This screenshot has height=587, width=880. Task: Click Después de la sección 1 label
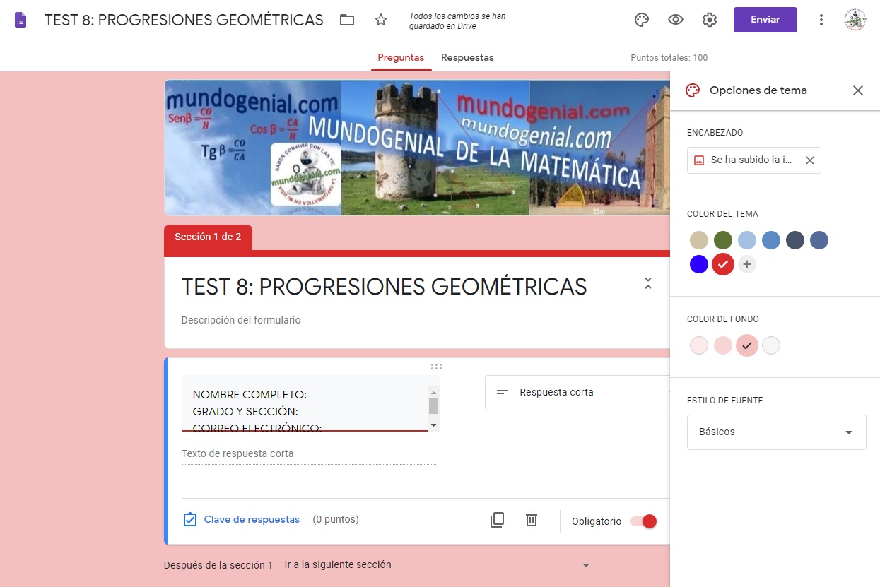click(218, 565)
